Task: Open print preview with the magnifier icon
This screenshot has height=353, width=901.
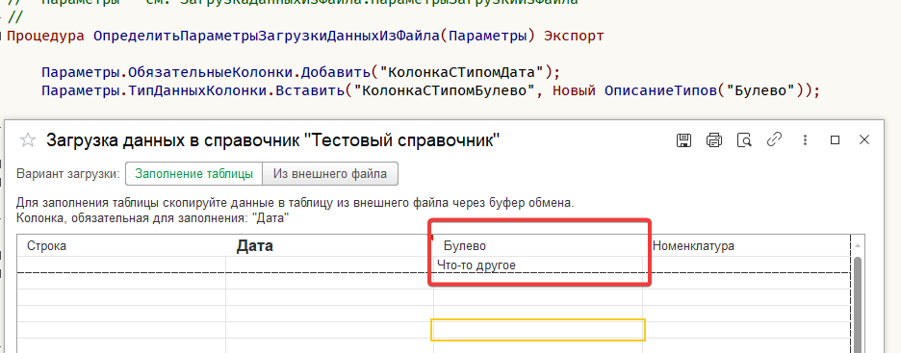Action: click(744, 139)
